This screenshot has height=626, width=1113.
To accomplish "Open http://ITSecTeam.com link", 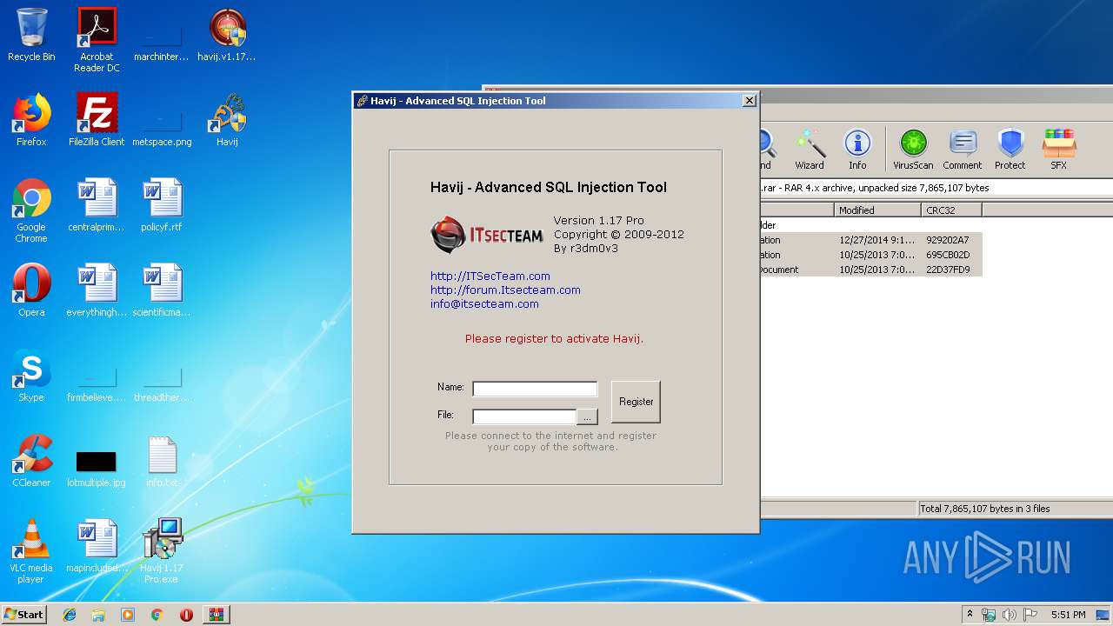I will tap(490, 276).
